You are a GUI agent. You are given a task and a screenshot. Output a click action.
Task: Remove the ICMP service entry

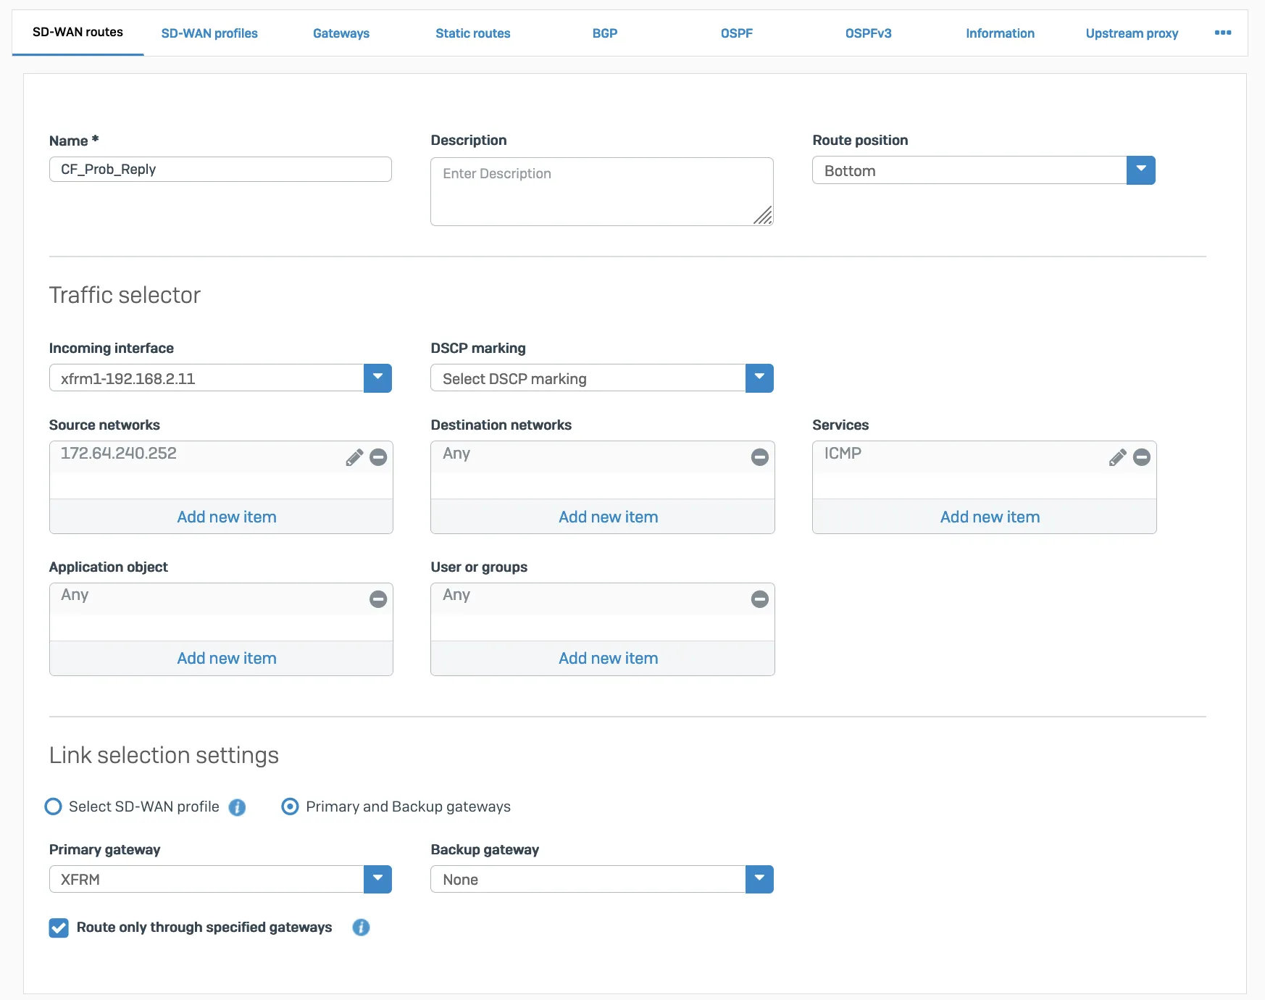click(1143, 457)
